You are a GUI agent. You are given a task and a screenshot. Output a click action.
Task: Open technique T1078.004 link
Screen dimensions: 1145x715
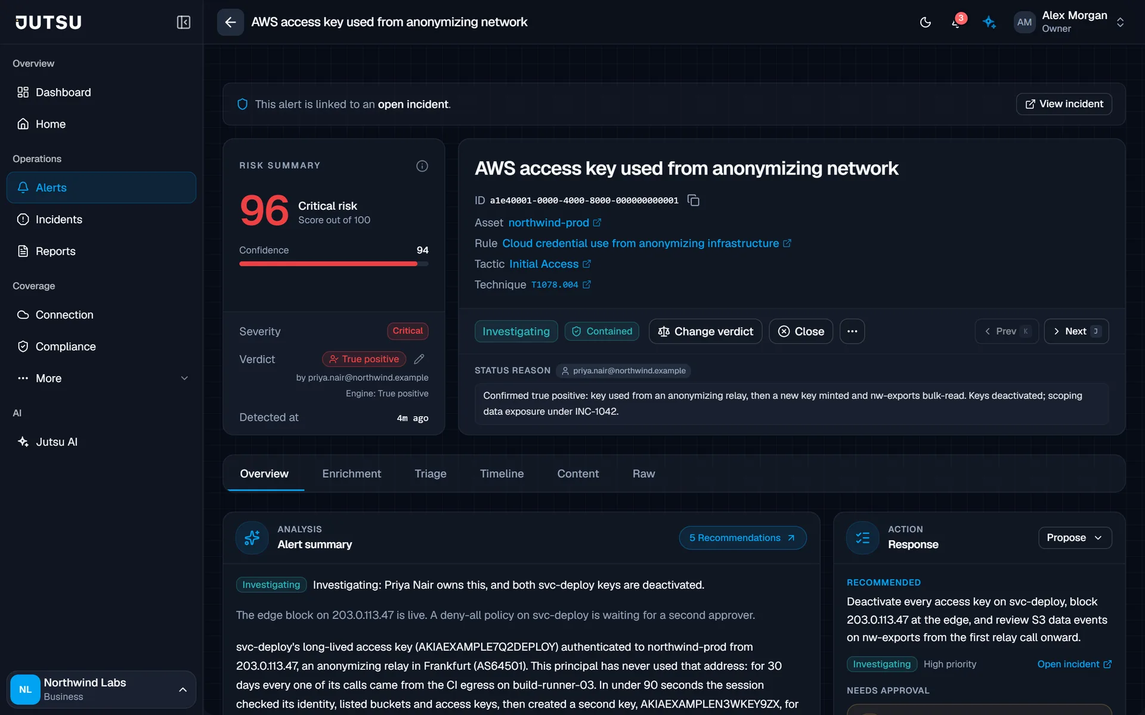pos(561,285)
